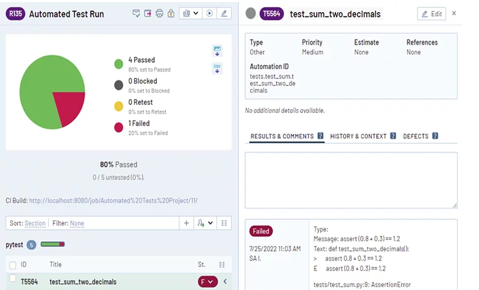479x290 pixels.
Task: Download the chart as image
Action: click(x=218, y=51)
